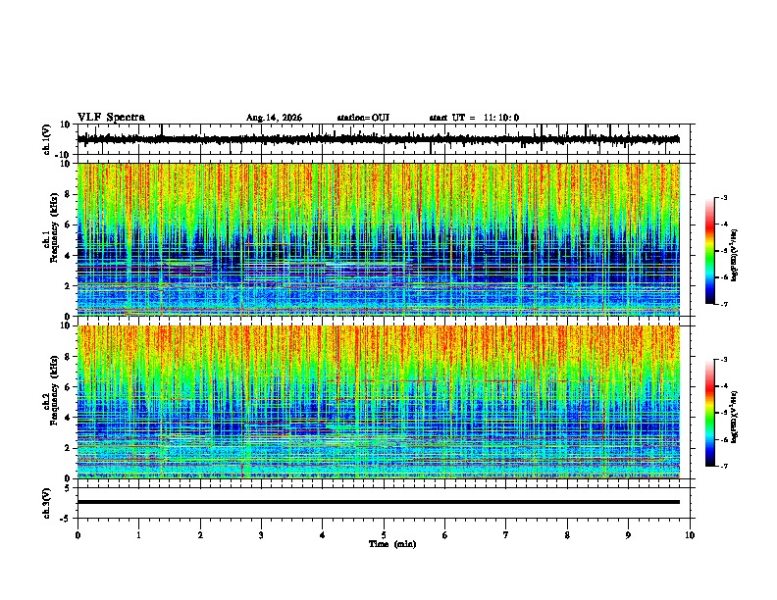The height and width of the screenshot is (600, 777).
Task: Click the "-7" label on ch.2 color bar
Action: pos(723,466)
